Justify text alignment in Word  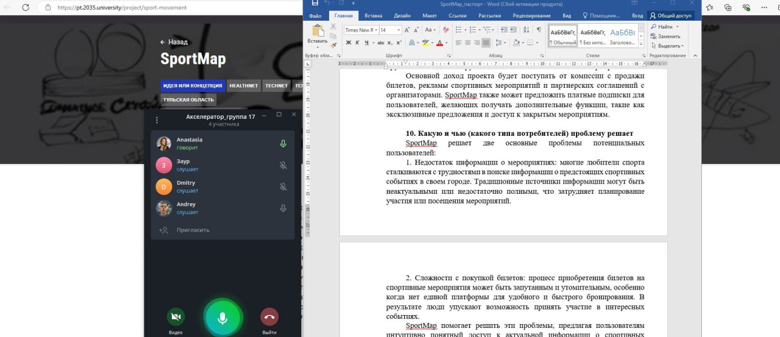point(486,43)
